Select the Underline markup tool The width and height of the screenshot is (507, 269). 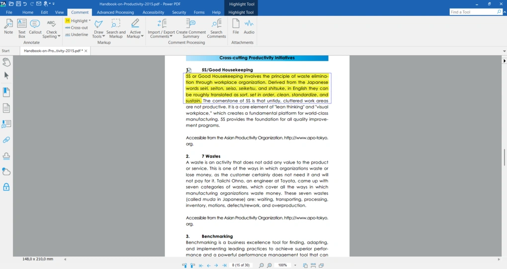point(77,35)
